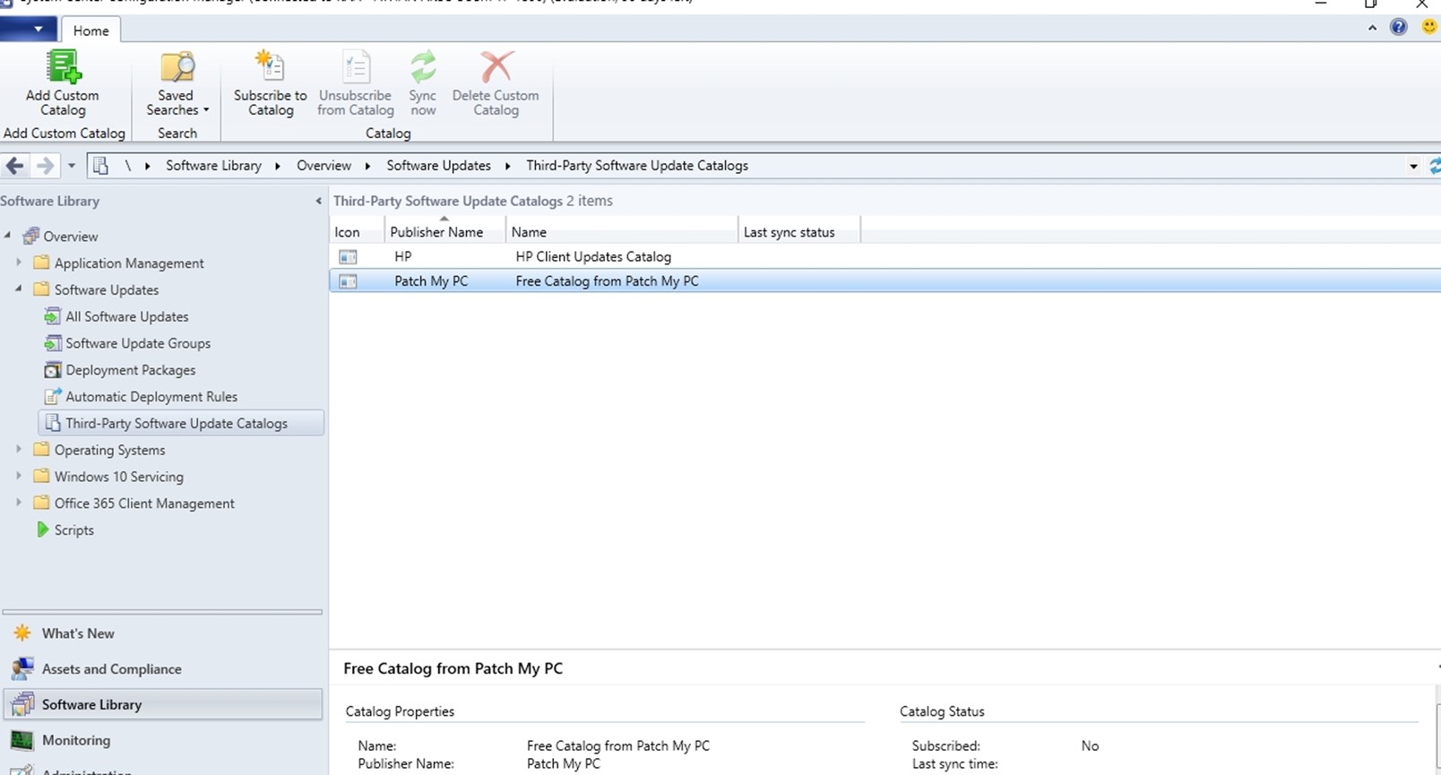This screenshot has width=1441, height=775.
Task: Click the Application Management folder icon
Action: point(41,263)
